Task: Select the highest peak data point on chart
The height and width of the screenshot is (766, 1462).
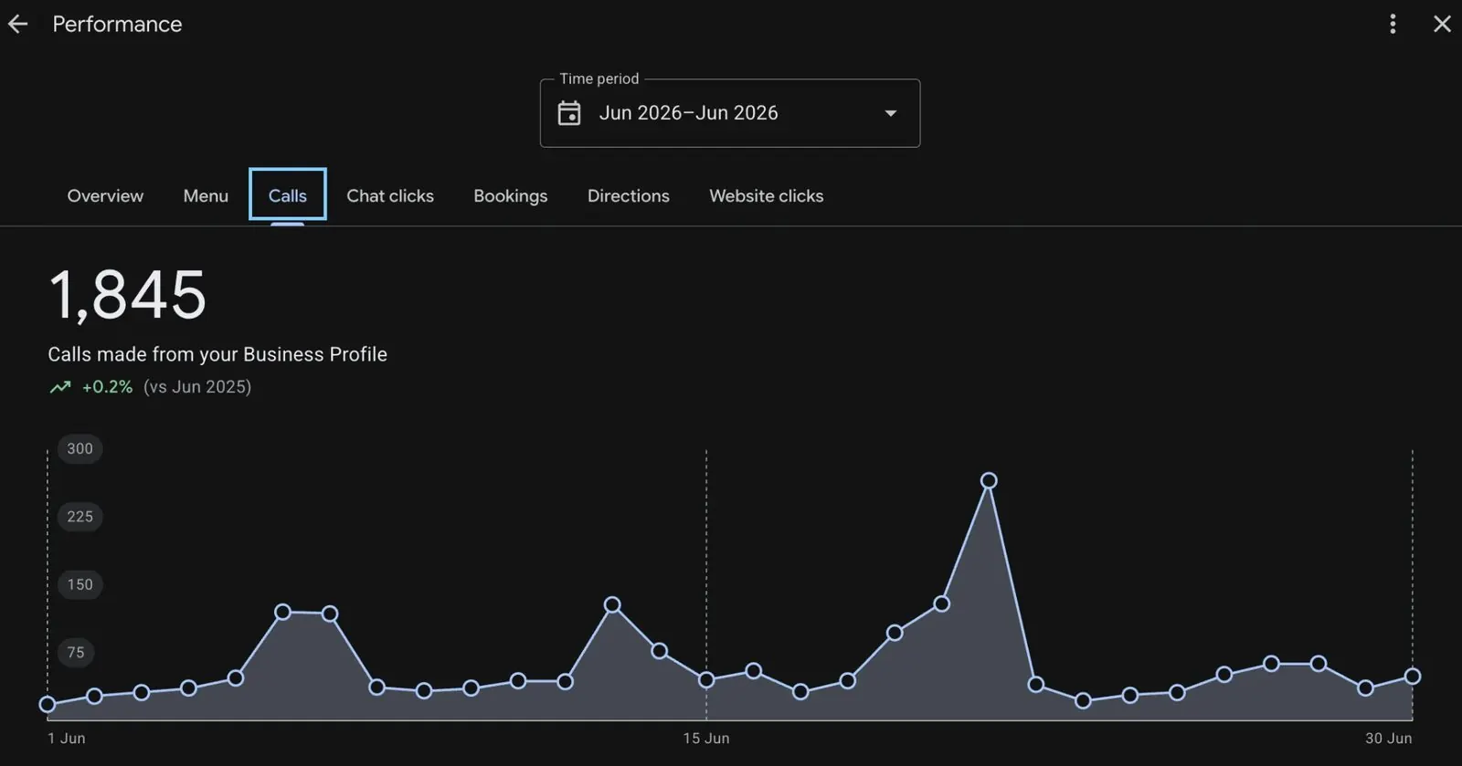Action: tap(989, 480)
